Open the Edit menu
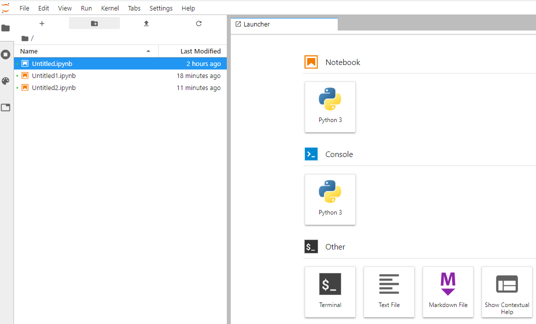The width and height of the screenshot is (536, 324). coord(43,8)
